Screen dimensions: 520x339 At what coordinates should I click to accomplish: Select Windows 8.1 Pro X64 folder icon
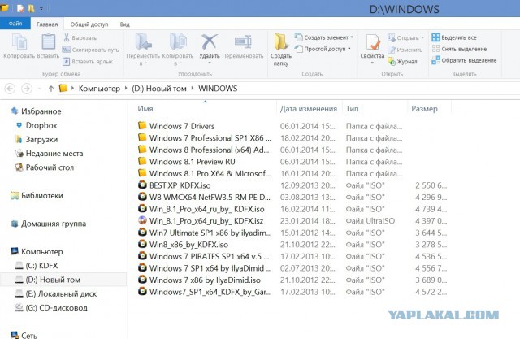point(142,173)
